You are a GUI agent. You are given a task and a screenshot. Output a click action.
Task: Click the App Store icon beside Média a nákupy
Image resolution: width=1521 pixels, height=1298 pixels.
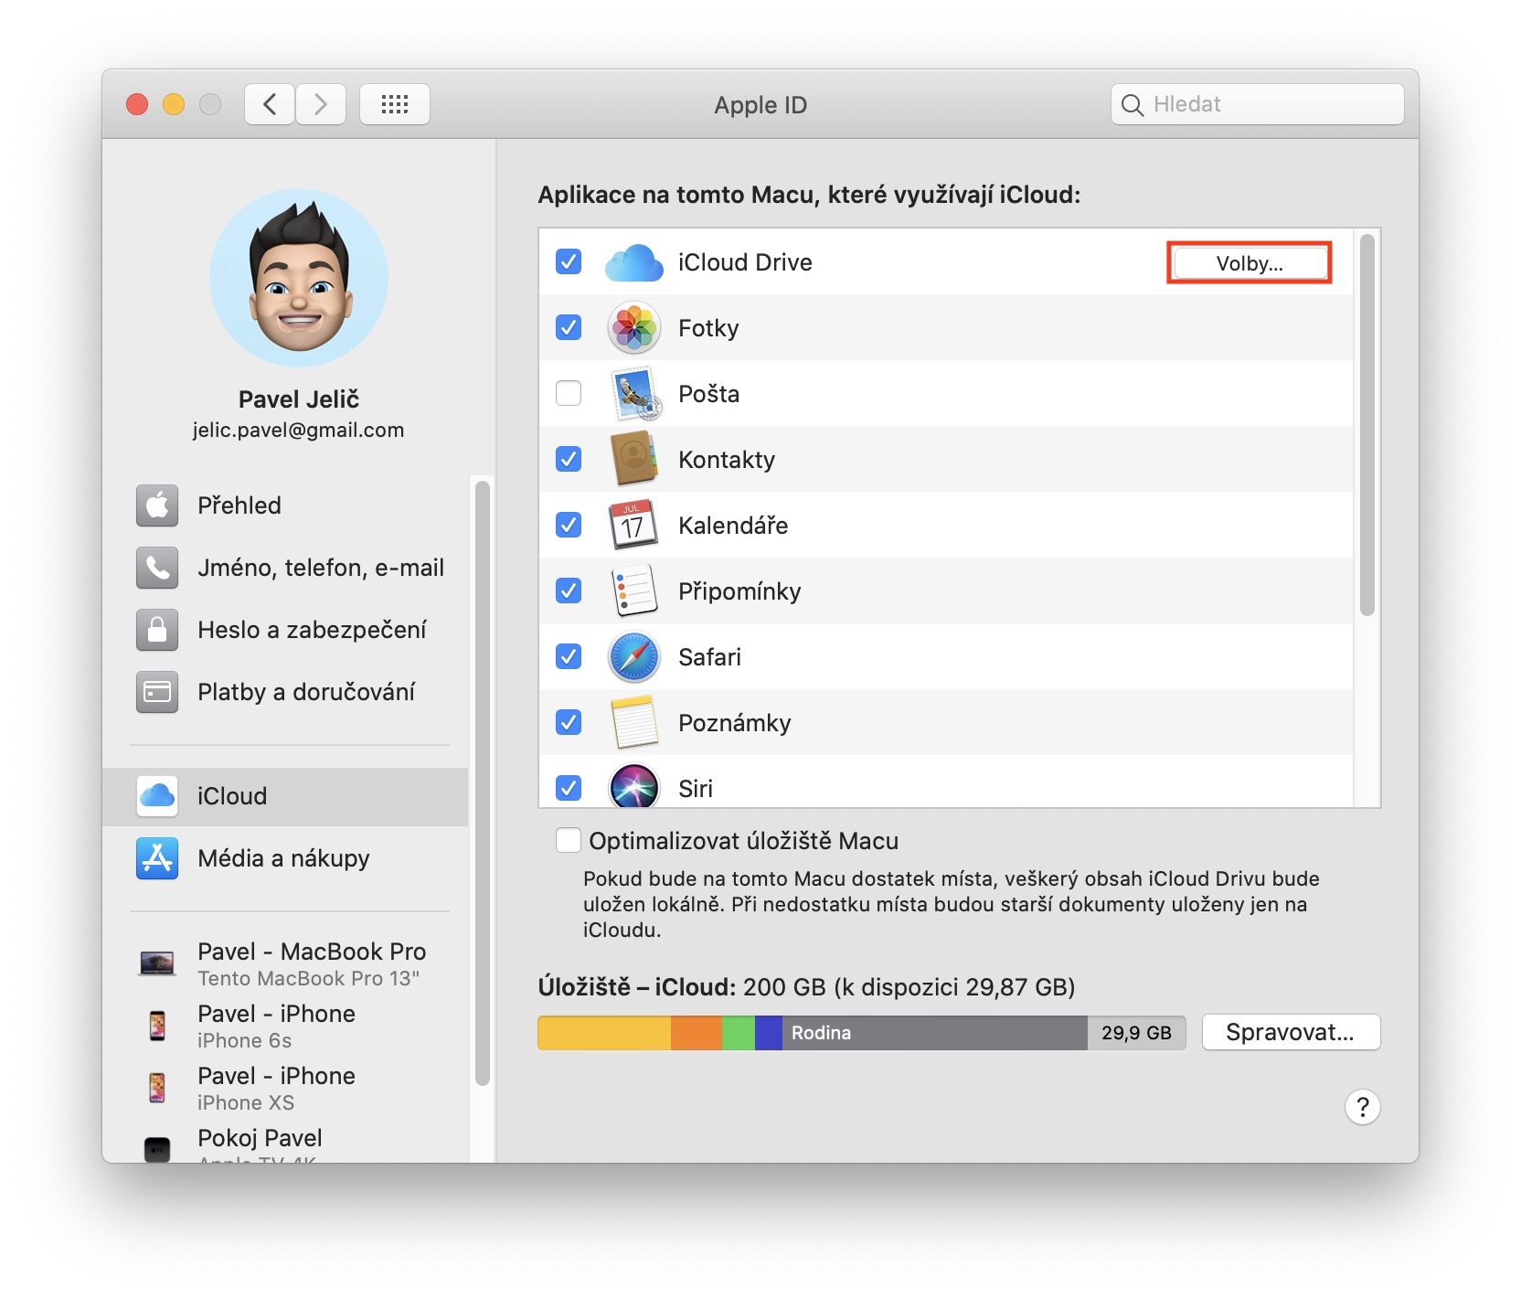click(157, 858)
